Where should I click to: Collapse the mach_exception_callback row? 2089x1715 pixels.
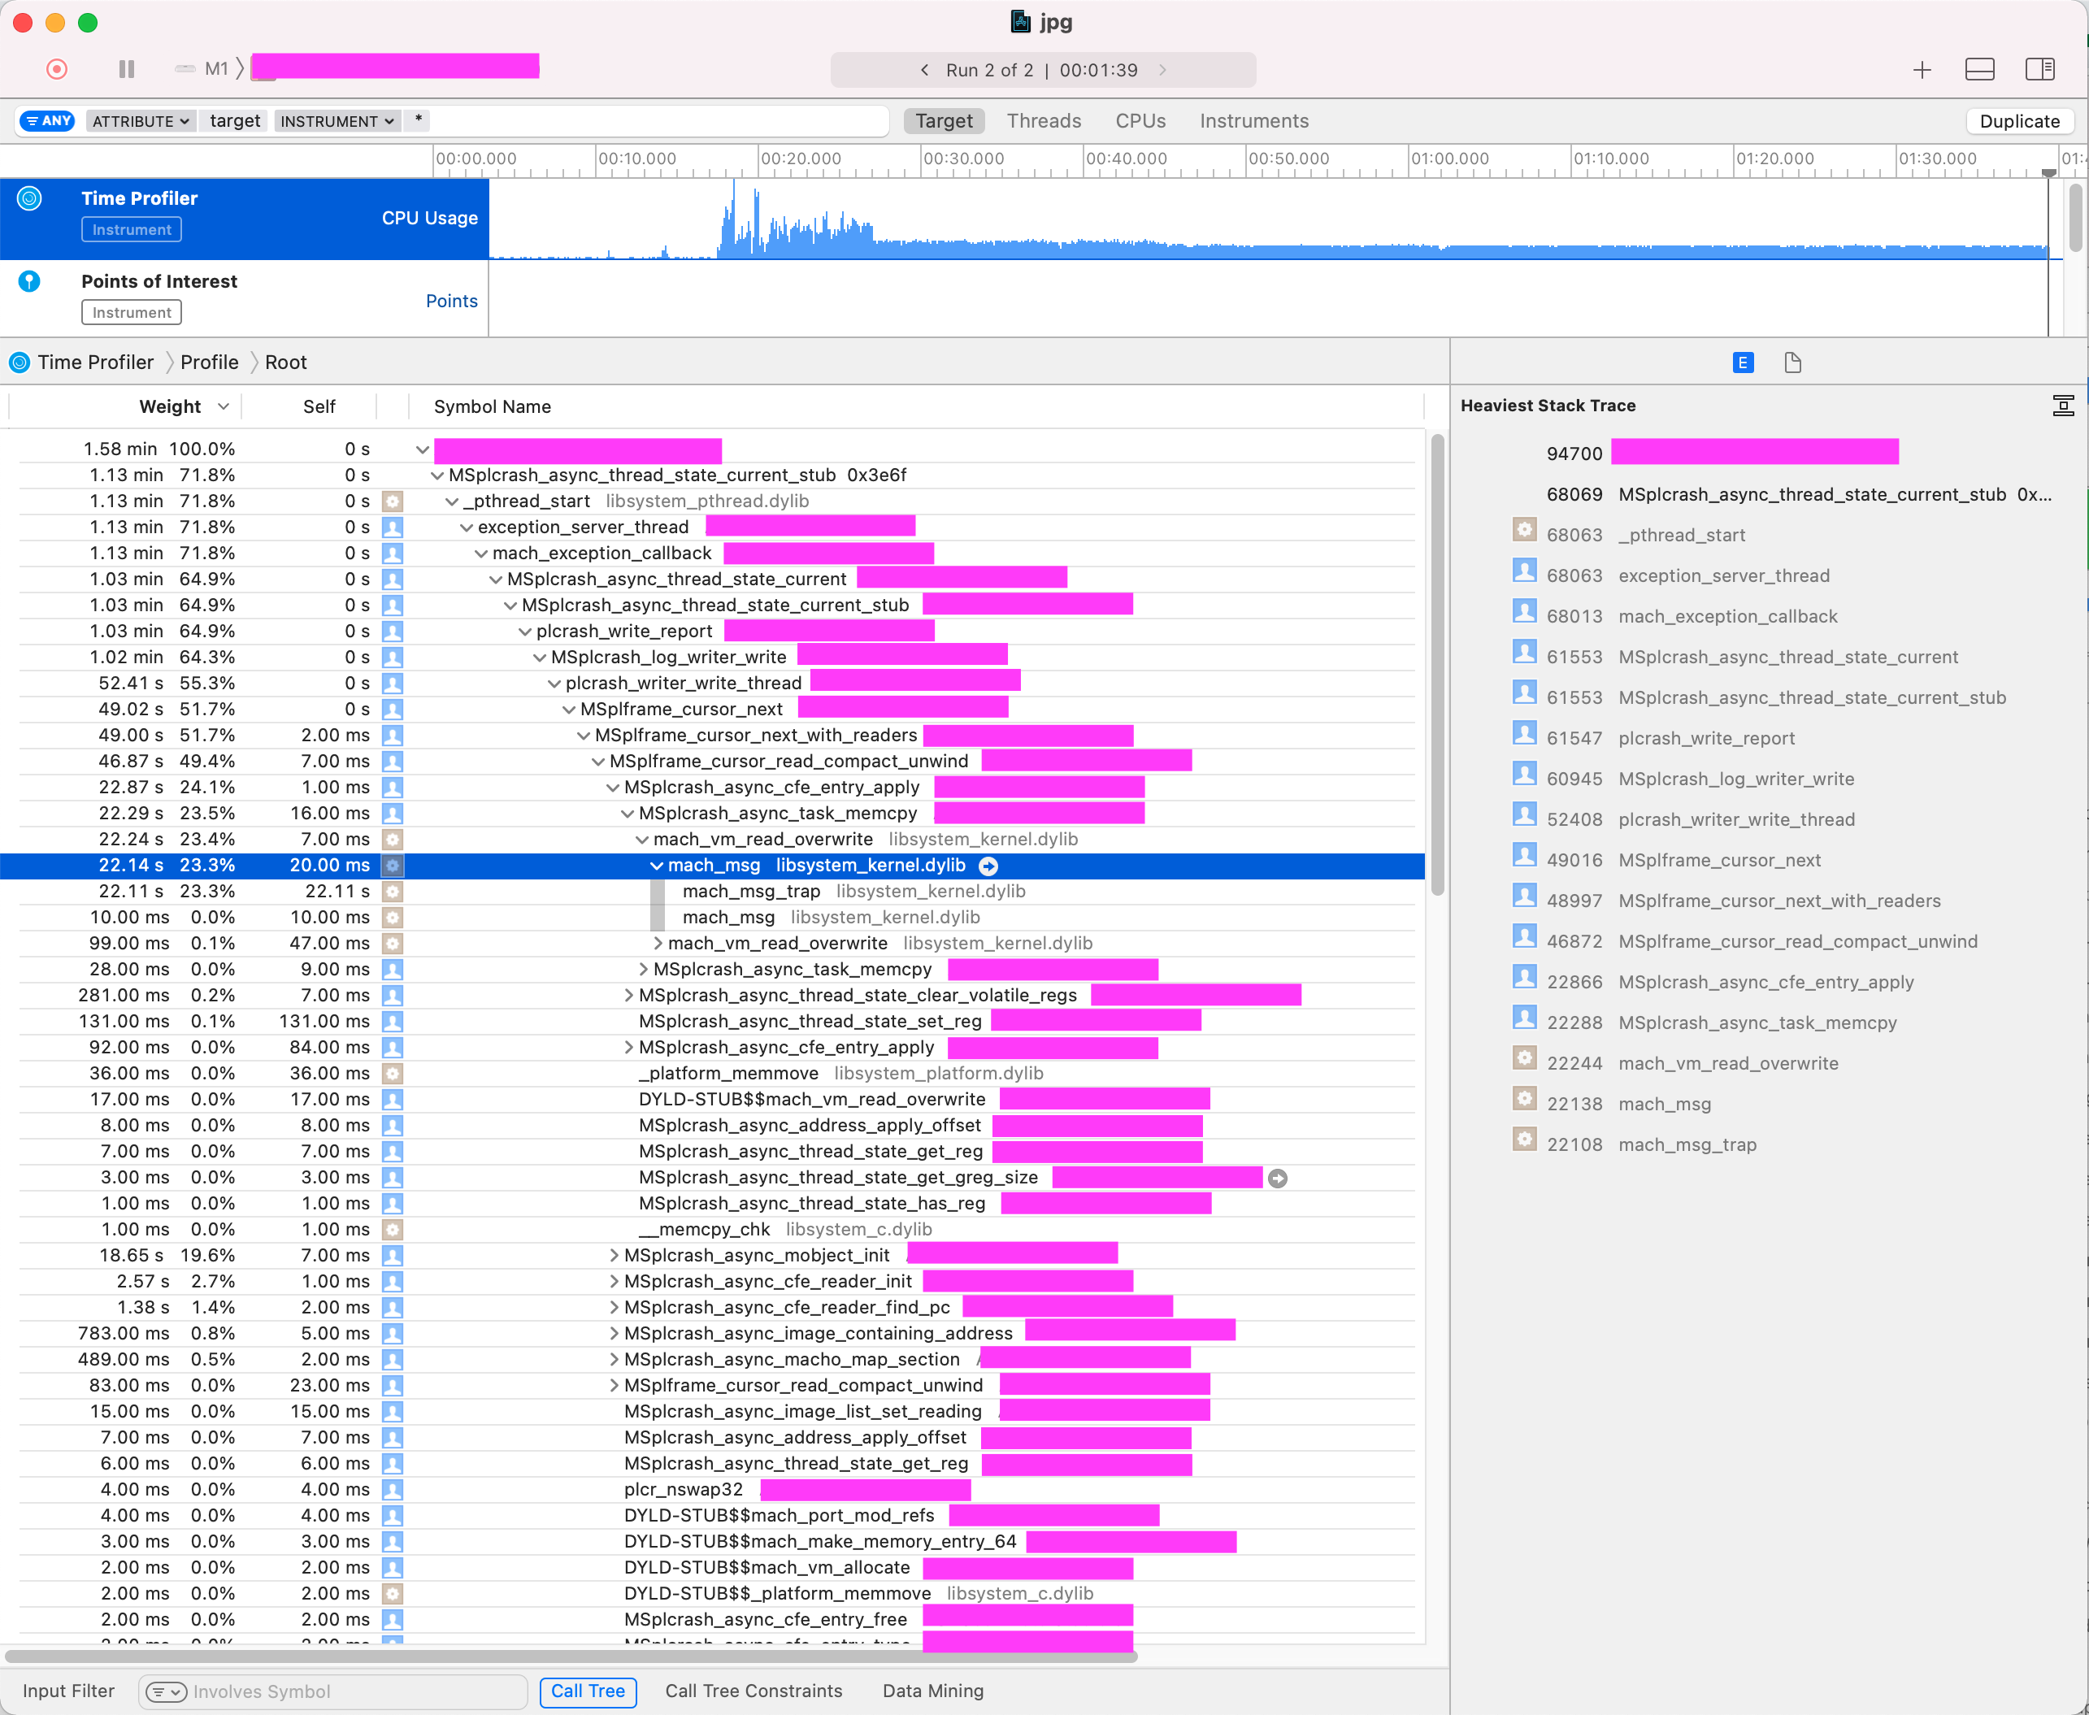(x=481, y=554)
